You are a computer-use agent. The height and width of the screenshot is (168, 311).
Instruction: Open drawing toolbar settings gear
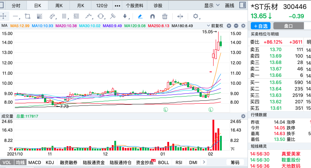point(196,16)
